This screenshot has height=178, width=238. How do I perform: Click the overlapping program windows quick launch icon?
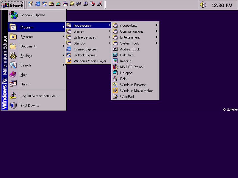[x=65, y=4]
